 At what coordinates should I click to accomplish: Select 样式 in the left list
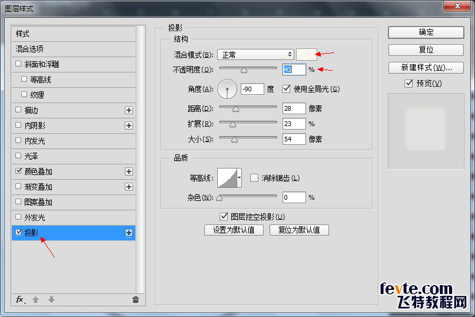click(x=74, y=34)
